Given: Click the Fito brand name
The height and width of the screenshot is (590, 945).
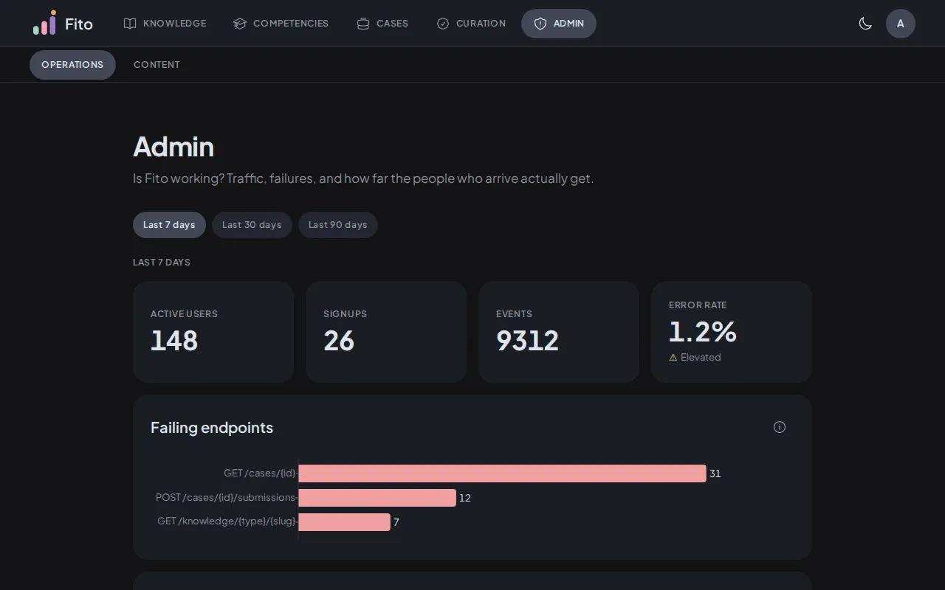Looking at the screenshot, I should coord(79,24).
